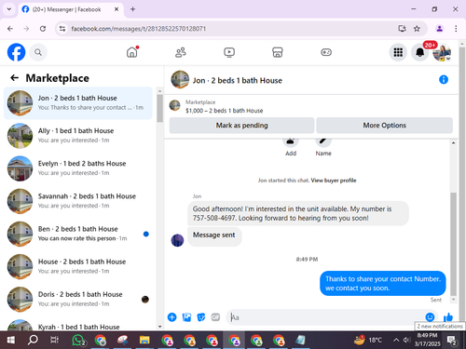Open Chrome profile avatar icon
This screenshot has width=466, height=349.
tap(439, 29)
